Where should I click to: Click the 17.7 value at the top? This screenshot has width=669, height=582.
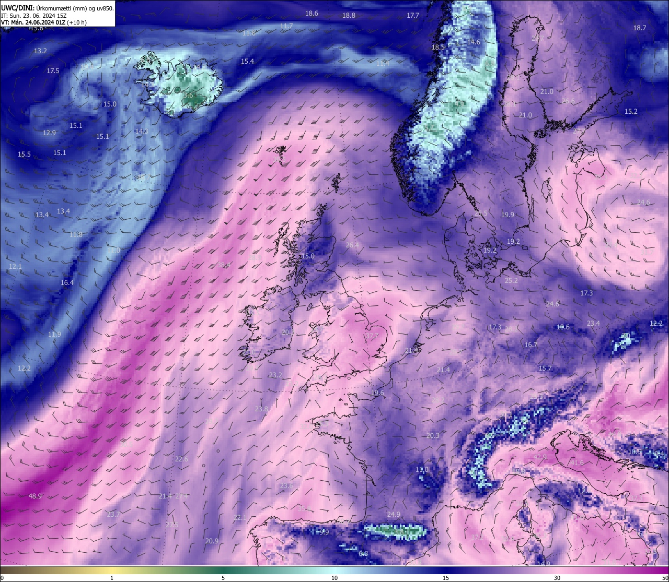[413, 15]
